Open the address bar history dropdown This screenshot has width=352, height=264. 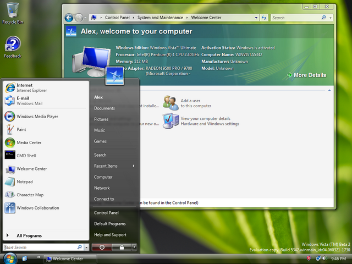coord(256,18)
